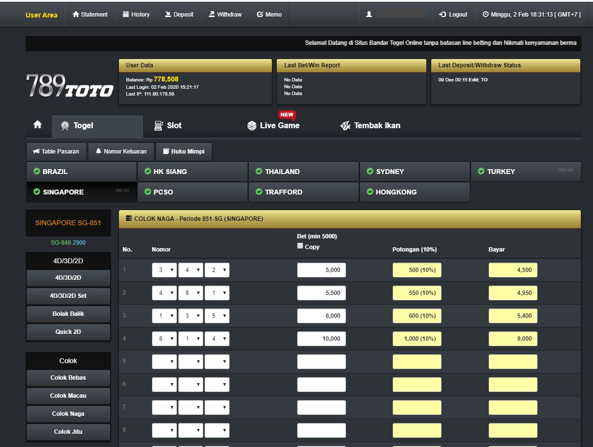Image resolution: width=593 pixels, height=447 pixels.
Task: Click the bet field containing 5,500
Action: tap(322, 293)
